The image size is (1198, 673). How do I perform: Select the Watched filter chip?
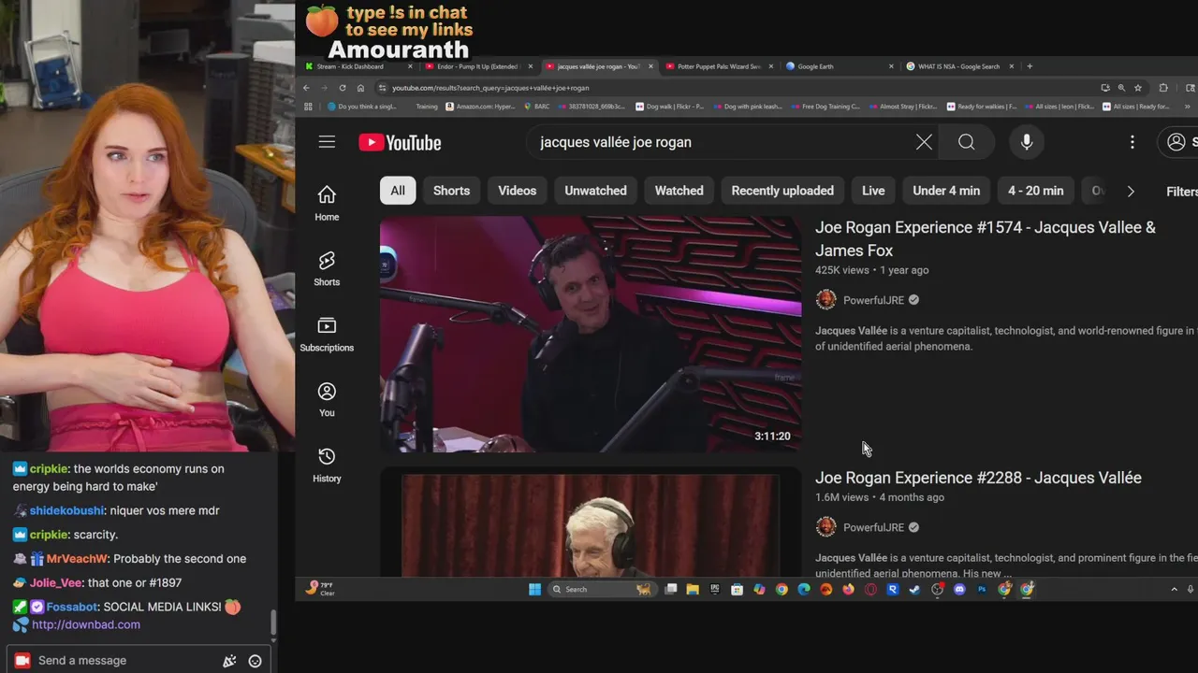(679, 191)
